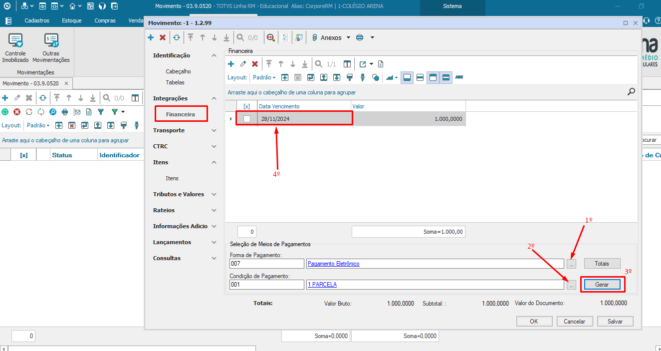The width and height of the screenshot is (661, 351).
Task: Open the Cadastros menu
Action: tap(37, 20)
